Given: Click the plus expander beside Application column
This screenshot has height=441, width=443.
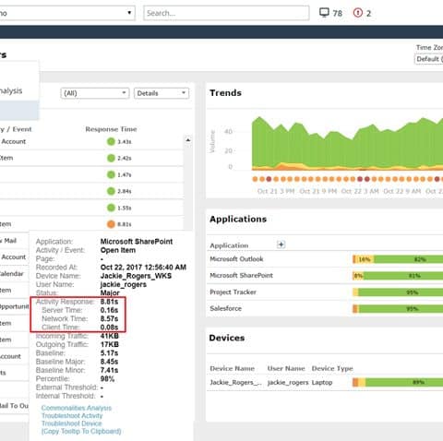Looking at the screenshot, I should 281,244.
